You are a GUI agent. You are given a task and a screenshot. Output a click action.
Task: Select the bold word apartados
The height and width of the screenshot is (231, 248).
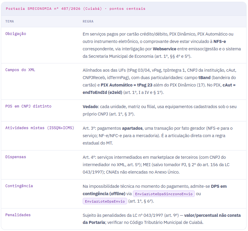click(132, 128)
